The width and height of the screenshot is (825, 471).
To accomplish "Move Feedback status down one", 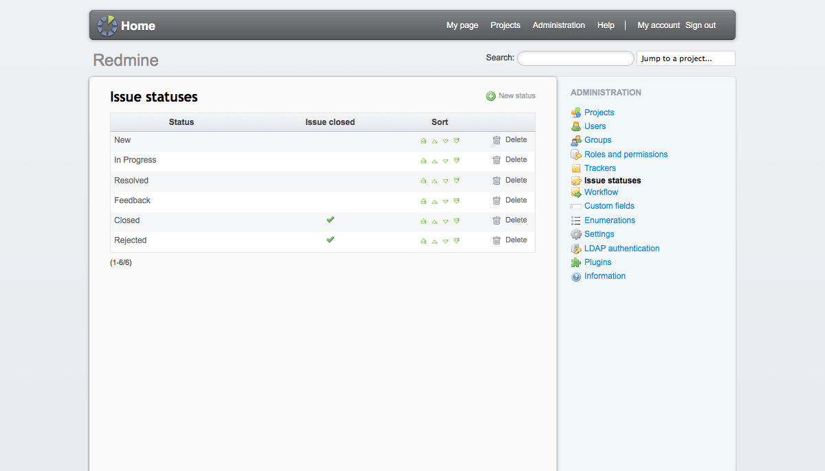I will pos(445,201).
